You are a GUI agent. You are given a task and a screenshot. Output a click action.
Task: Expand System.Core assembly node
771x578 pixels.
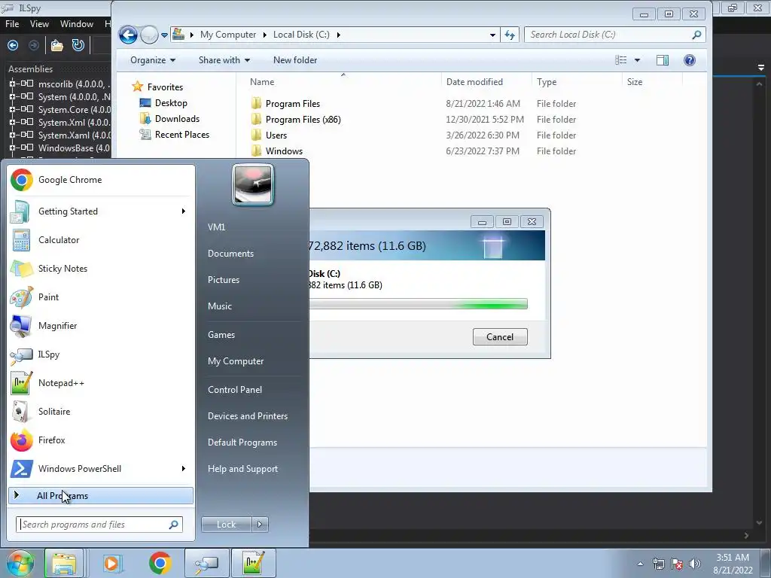12,110
